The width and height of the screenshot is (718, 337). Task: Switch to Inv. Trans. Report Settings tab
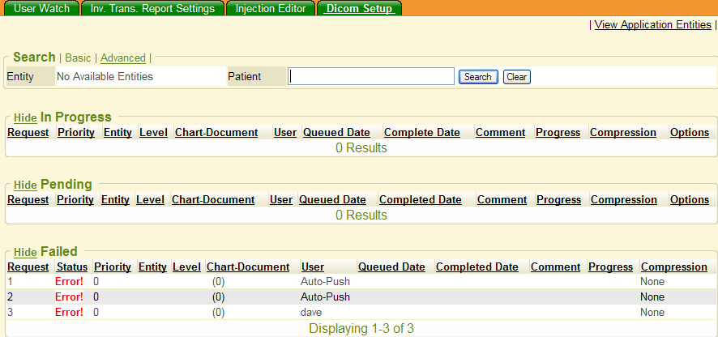point(153,8)
